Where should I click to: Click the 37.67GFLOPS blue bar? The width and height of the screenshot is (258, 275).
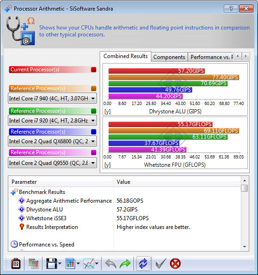[x=144, y=143]
